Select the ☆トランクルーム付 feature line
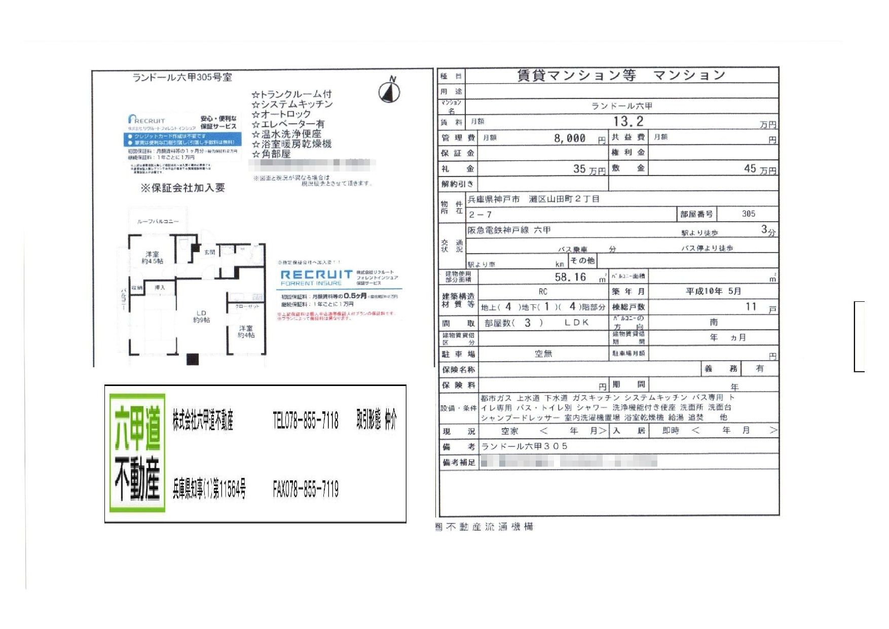The width and height of the screenshot is (889, 629). [x=291, y=94]
